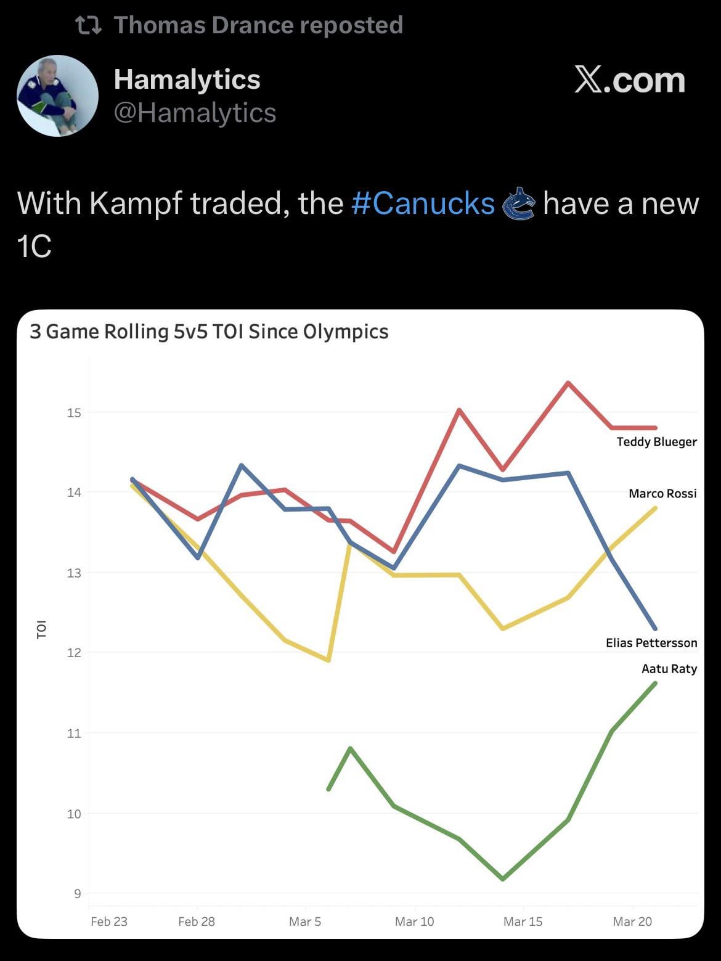Open the Hamalytics display name
Screen dimensions: 721x961
pos(187,79)
